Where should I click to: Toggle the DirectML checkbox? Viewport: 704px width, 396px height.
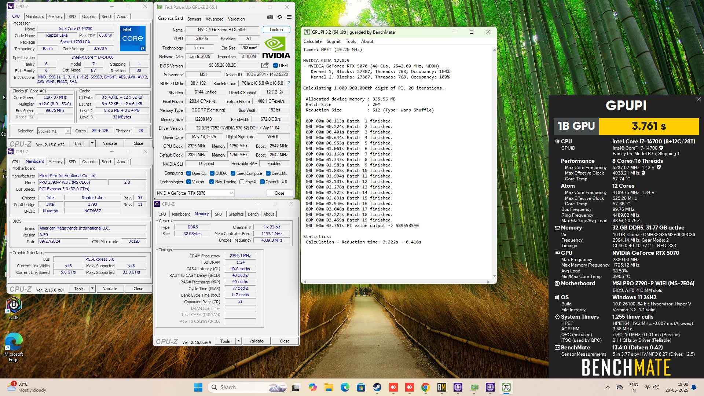[x=268, y=173]
